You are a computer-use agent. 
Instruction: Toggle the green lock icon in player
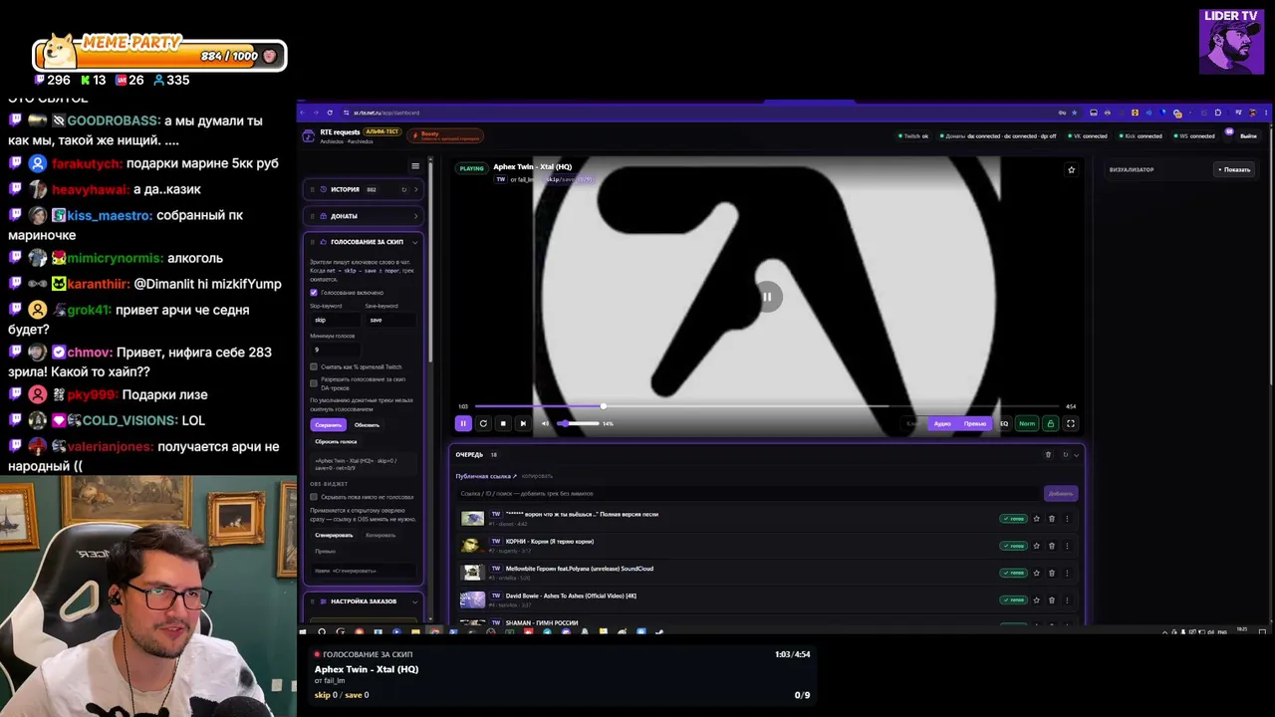click(x=1050, y=423)
